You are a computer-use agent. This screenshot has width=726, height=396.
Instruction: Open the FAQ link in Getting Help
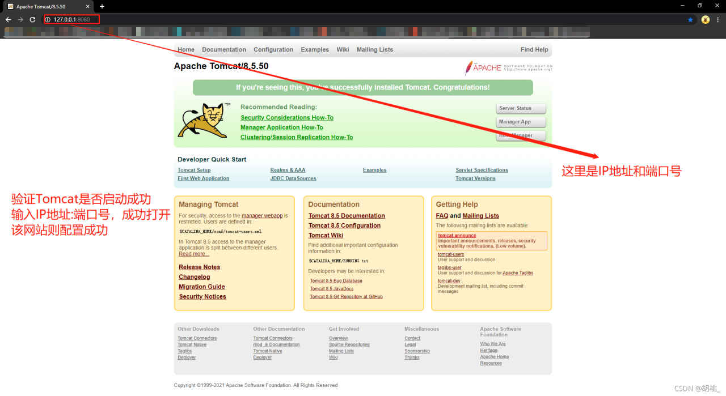tap(442, 216)
